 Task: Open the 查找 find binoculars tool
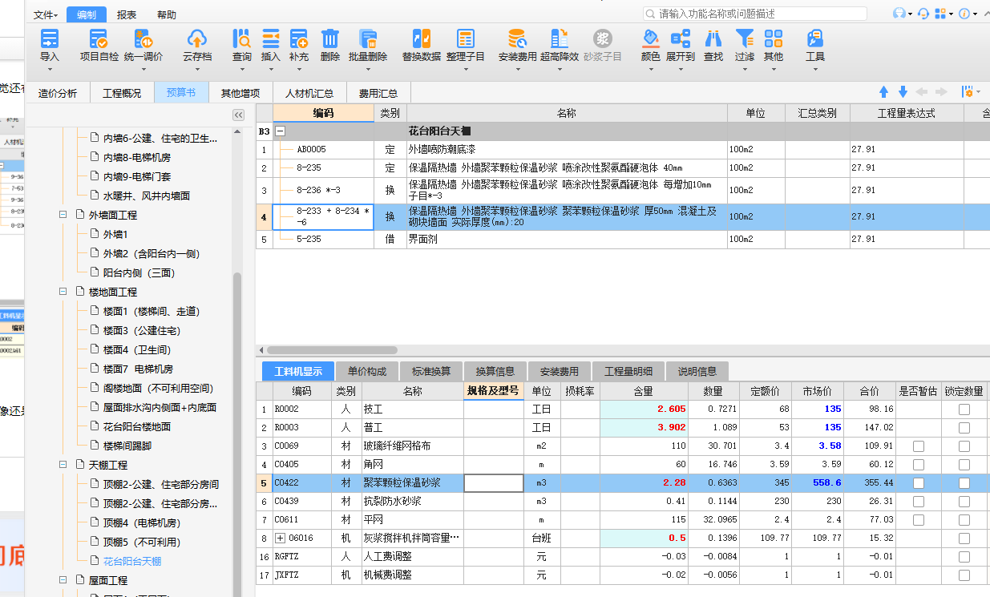click(713, 38)
